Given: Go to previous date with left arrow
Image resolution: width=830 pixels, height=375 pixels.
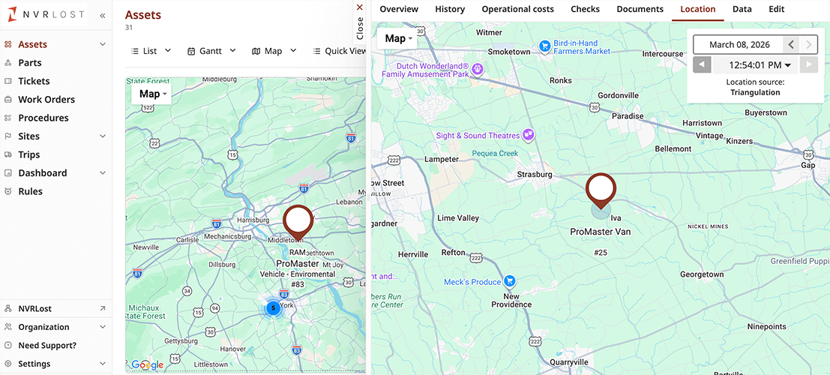Looking at the screenshot, I should 791,45.
